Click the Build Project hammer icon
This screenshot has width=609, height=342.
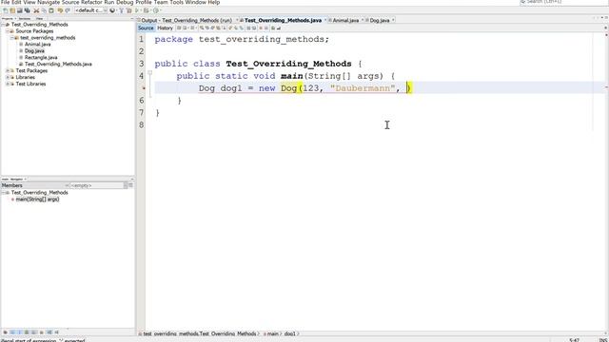(121, 10)
